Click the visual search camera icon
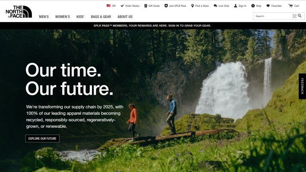This screenshot has height=172, width=306. click(x=294, y=16)
